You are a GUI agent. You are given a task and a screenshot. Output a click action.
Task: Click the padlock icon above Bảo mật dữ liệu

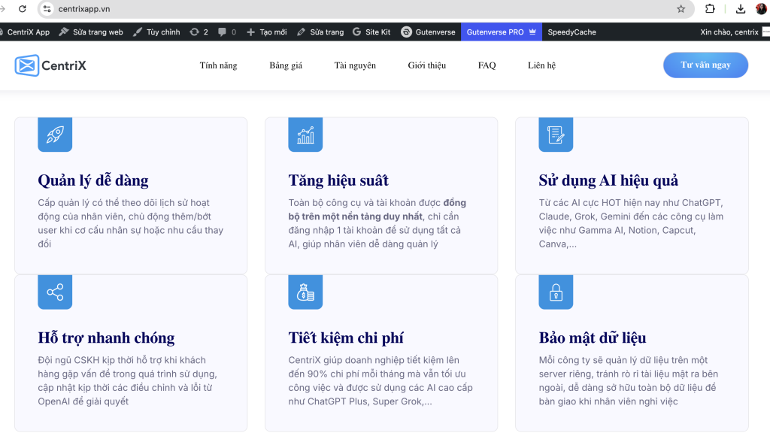(x=556, y=292)
